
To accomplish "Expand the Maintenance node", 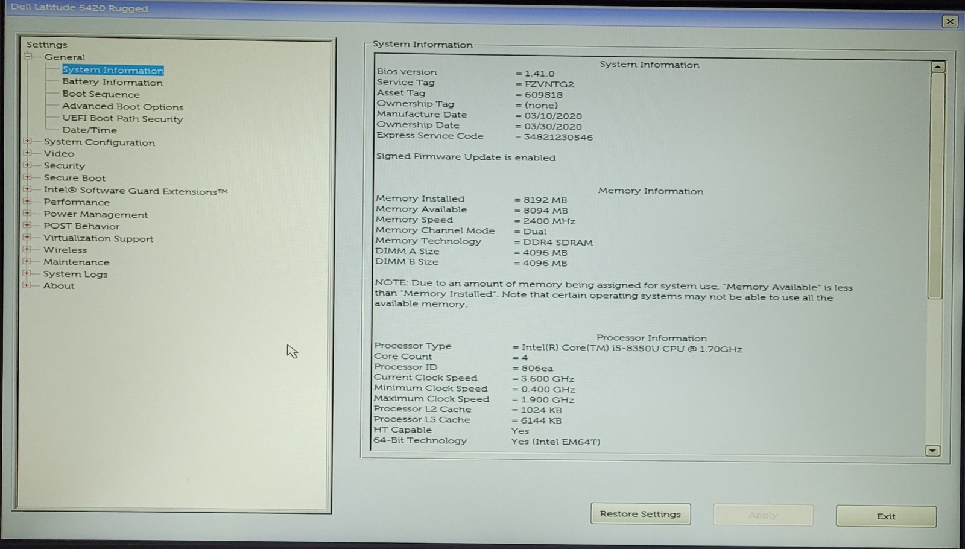I will 27,261.
